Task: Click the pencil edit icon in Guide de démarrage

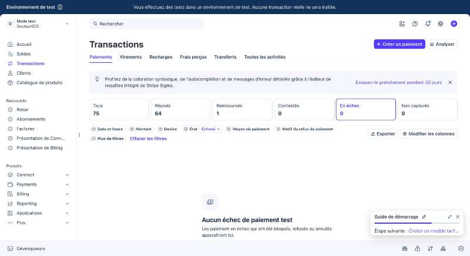Action: coord(424,217)
